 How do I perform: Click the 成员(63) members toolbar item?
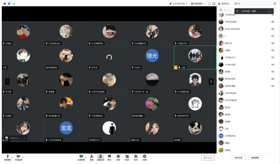[100, 157]
